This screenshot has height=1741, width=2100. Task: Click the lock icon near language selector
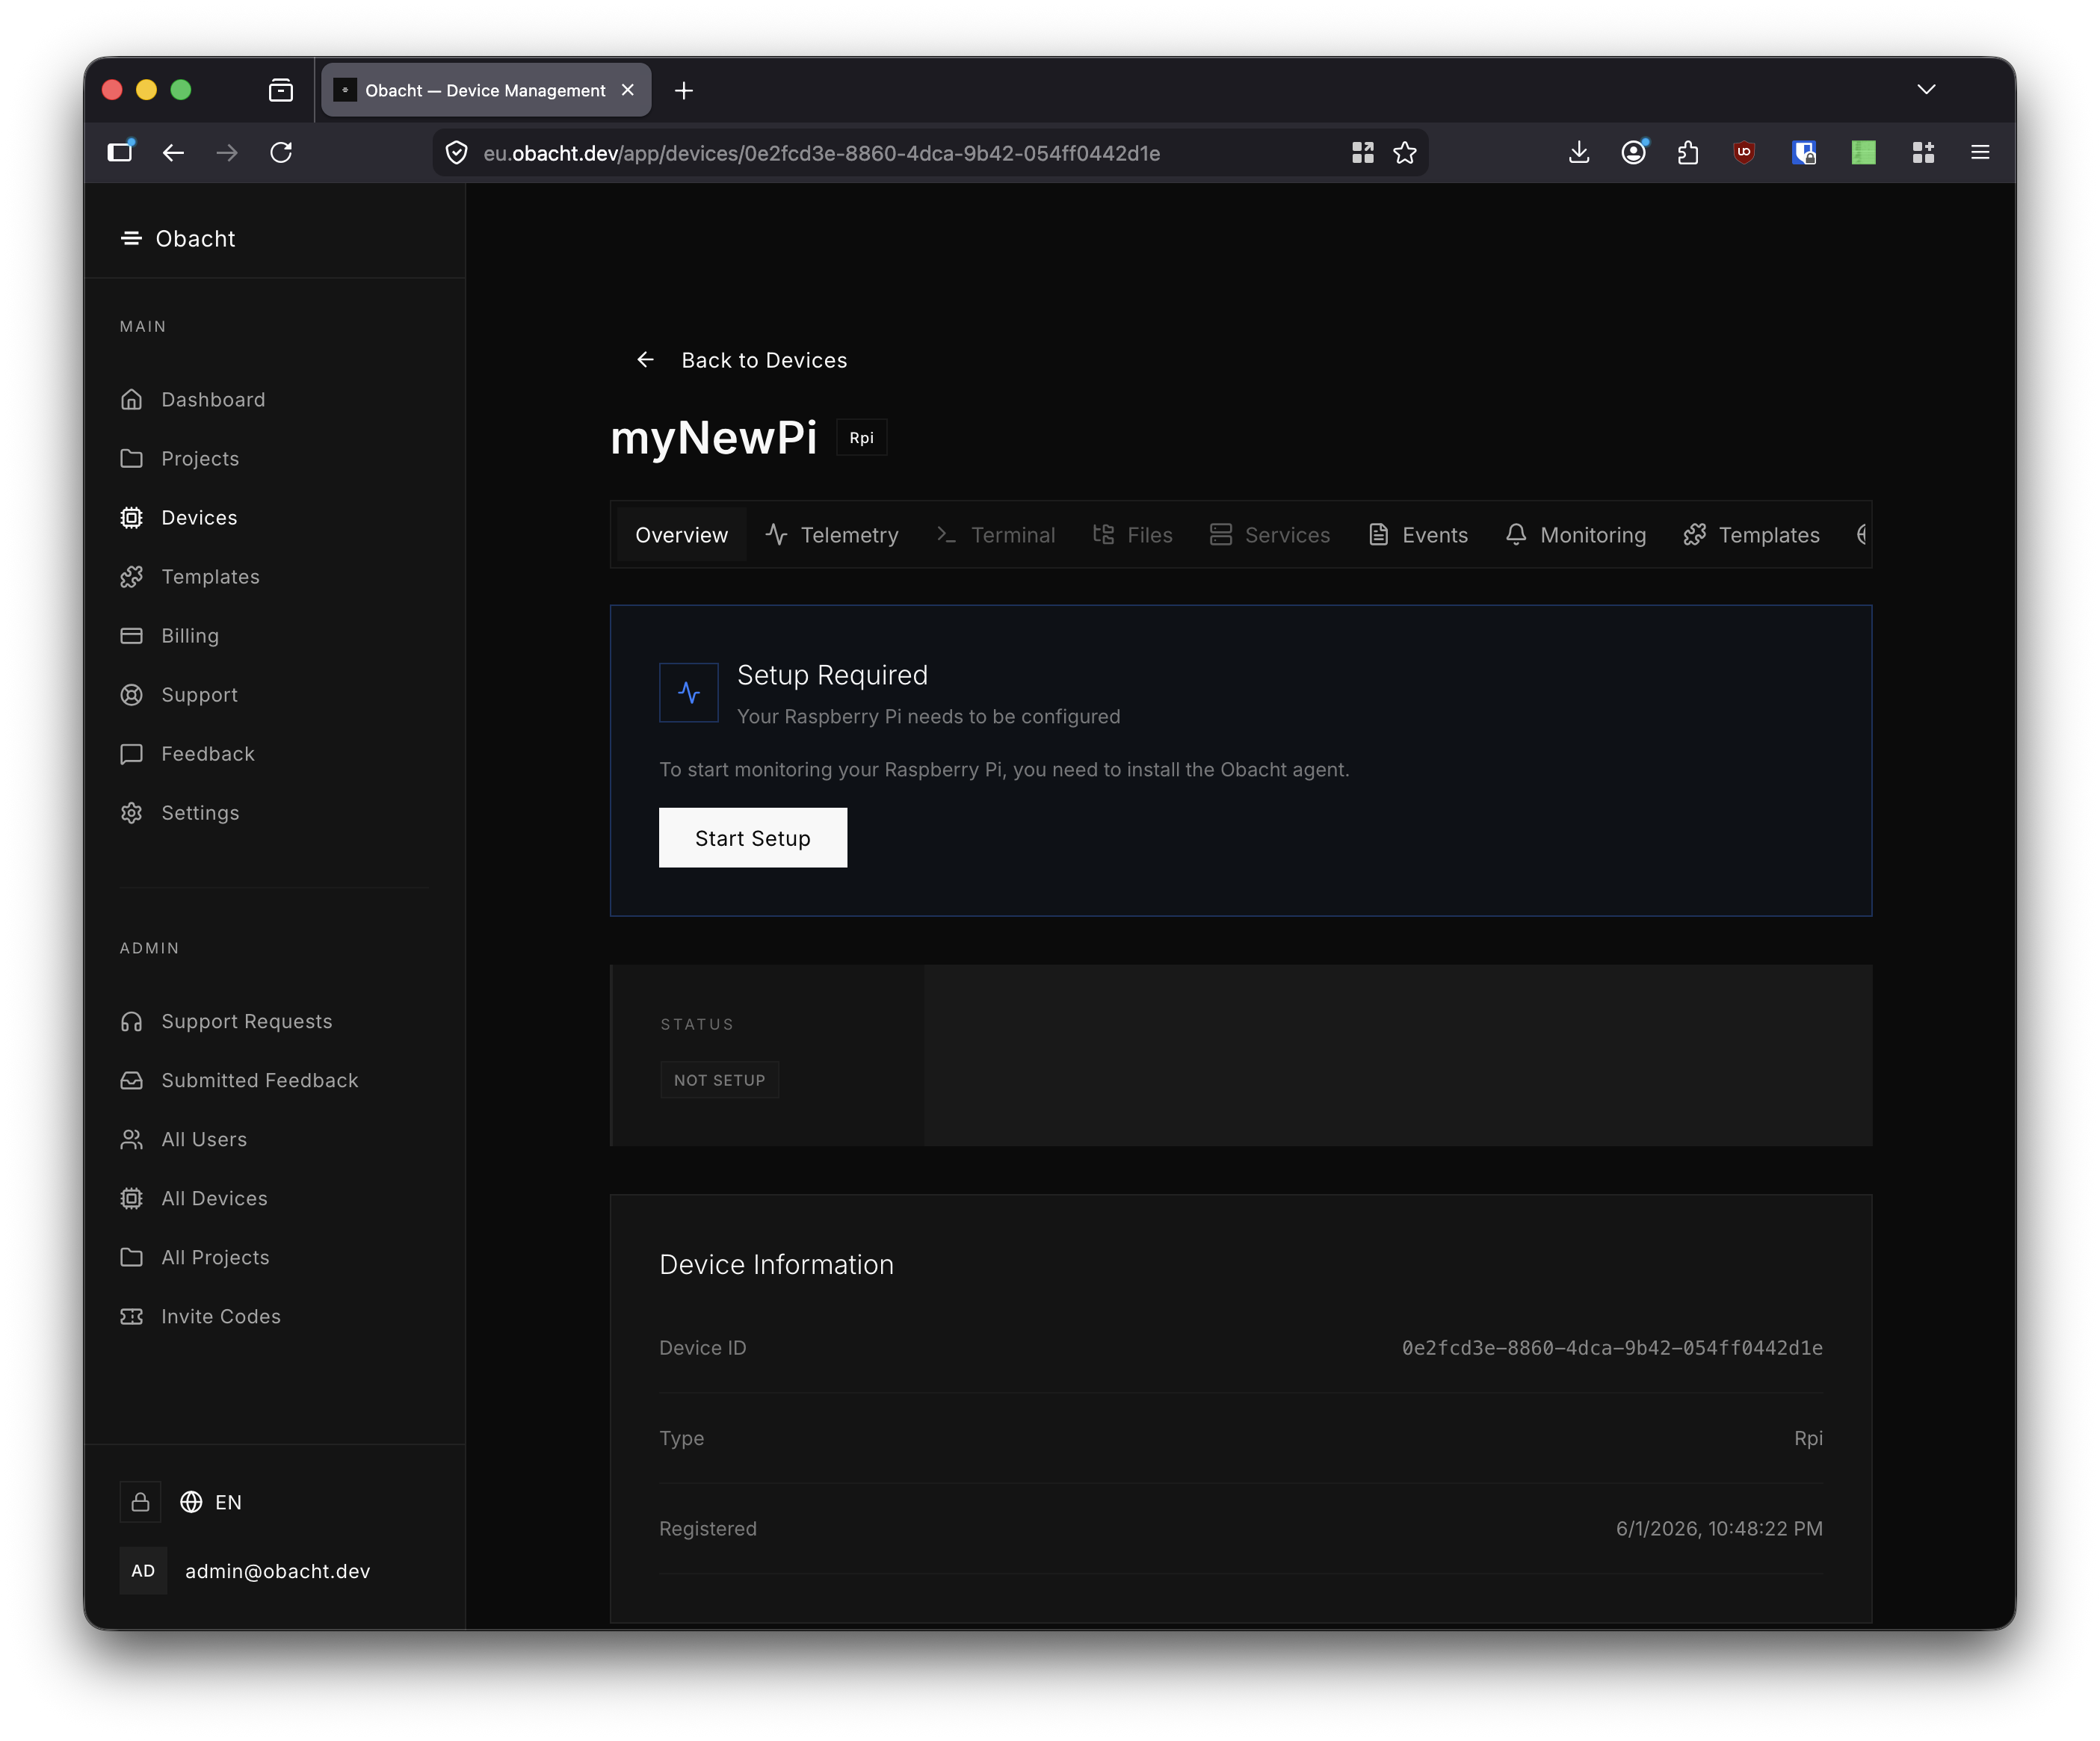coord(140,1502)
